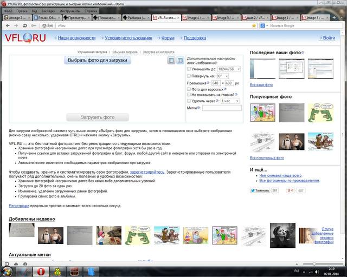The height and width of the screenshot is (277, 347).
Task: Select Загрузка из интернета upload mode
Action: click(x=158, y=52)
